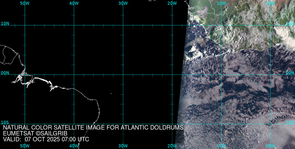The height and width of the screenshot is (149, 295).
Task: Click the bottom 10W longitude label
Action: 221,146
